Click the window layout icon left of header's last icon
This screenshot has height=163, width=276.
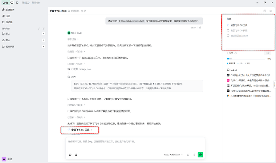[x=265, y=11]
